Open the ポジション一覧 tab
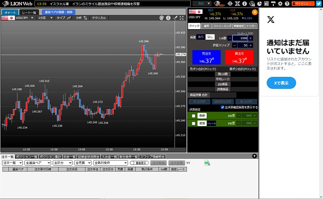 point(26,157)
